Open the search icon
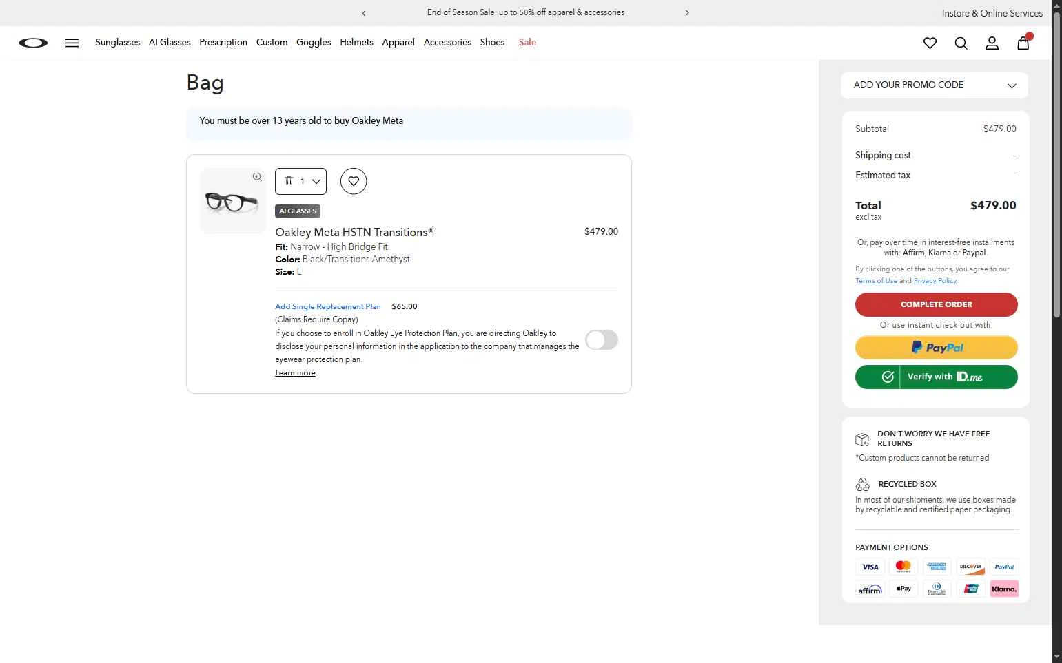1062x663 pixels. (961, 43)
